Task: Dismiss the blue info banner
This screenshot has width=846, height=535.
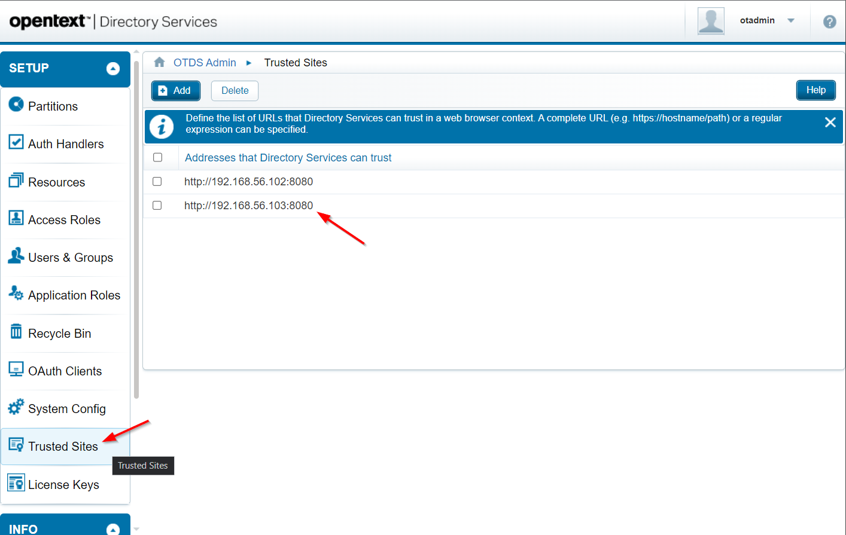Action: [x=830, y=123]
